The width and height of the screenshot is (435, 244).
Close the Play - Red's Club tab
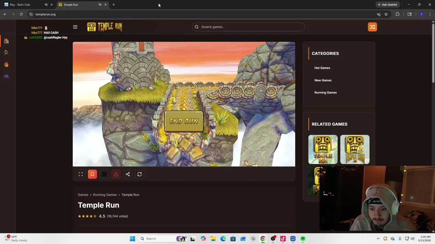coord(51,4)
